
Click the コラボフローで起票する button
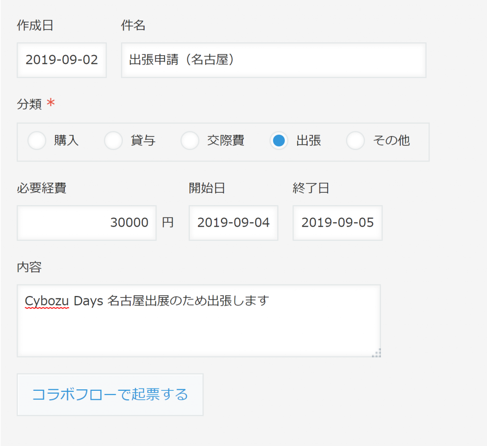110,395
